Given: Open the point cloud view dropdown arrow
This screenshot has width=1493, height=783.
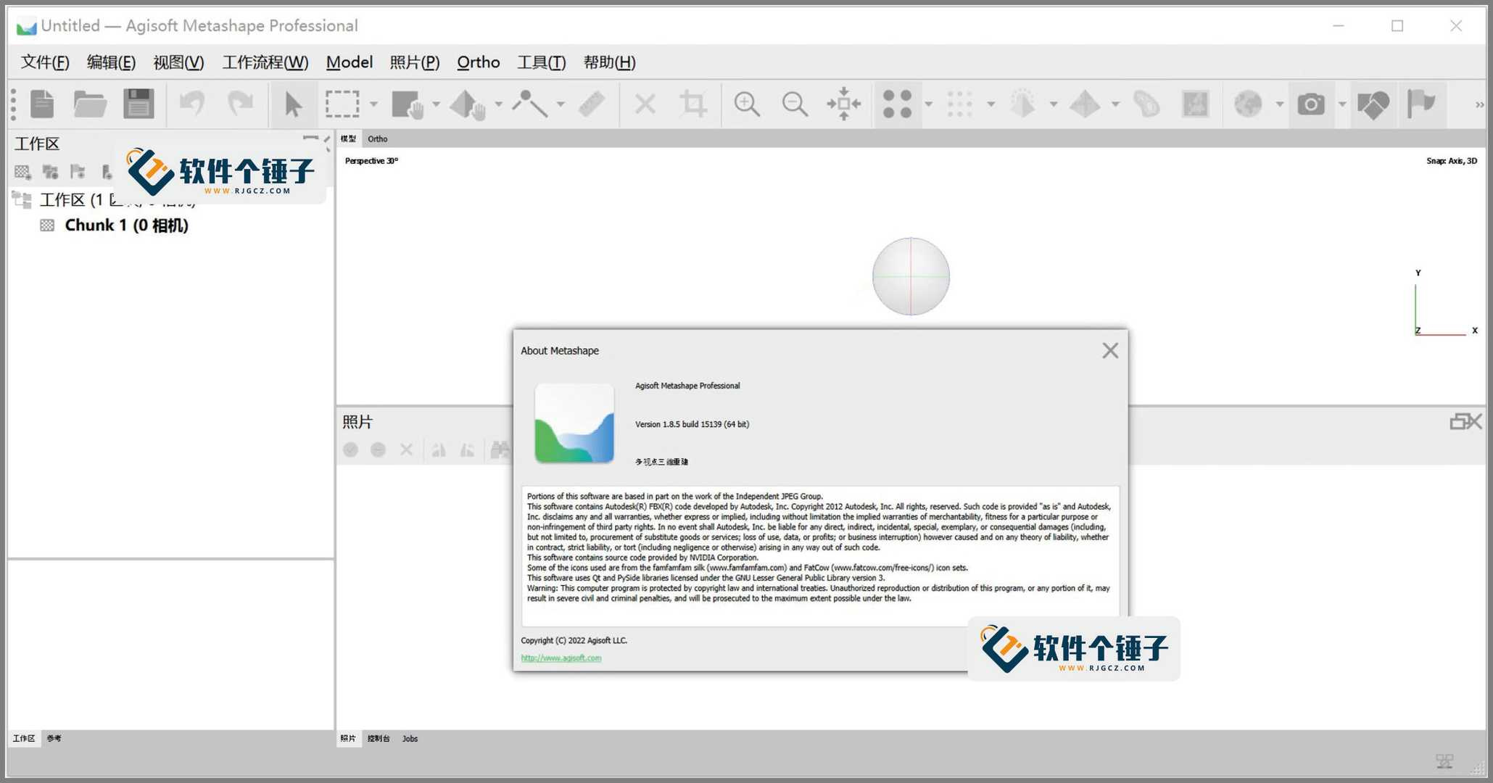Looking at the screenshot, I should (x=928, y=104).
